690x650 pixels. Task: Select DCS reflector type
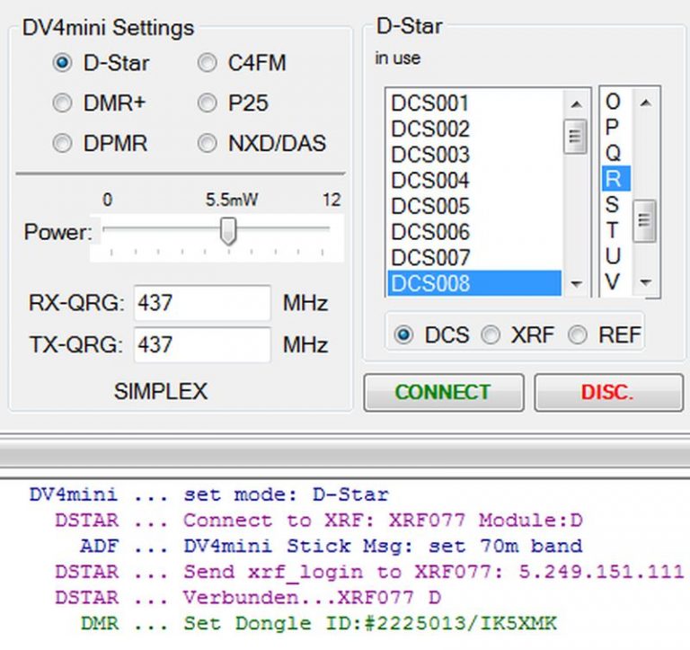(403, 334)
